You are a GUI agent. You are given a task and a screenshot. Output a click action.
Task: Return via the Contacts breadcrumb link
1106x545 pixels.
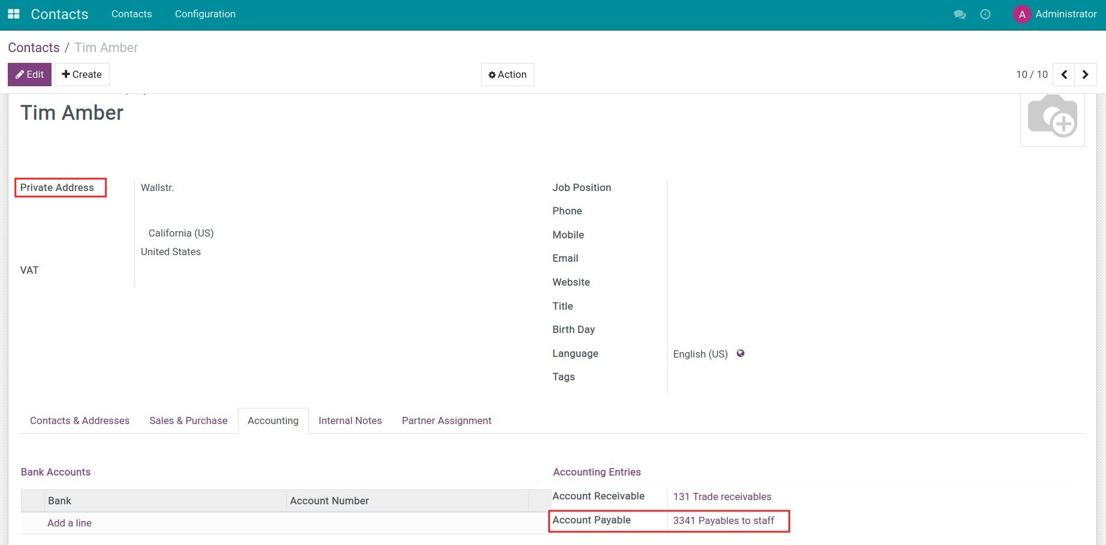[x=34, y=47]
